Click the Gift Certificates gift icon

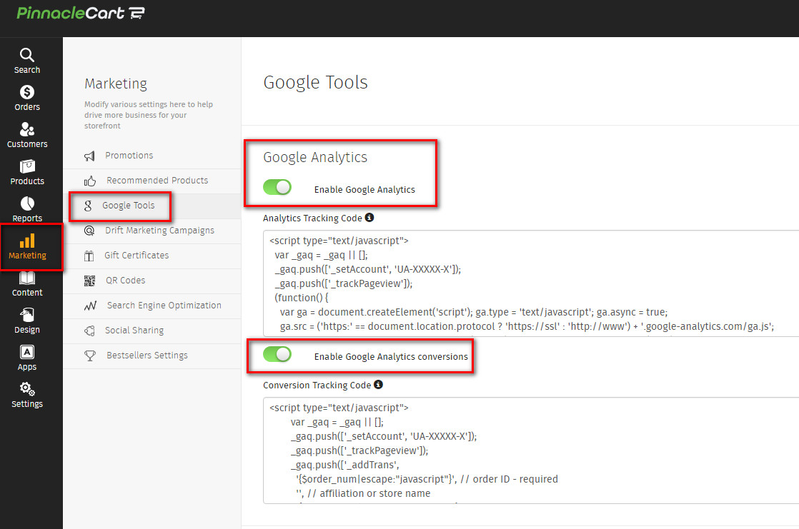(x=89, y=256)
